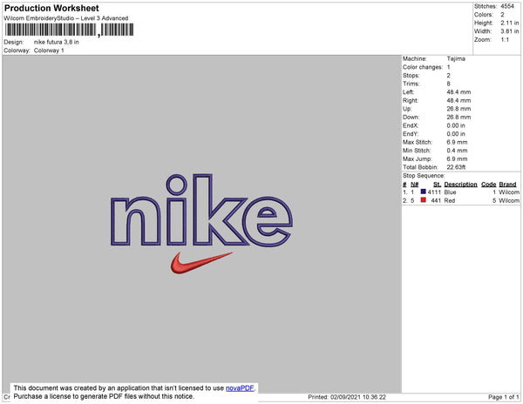523x404 pixels.
Task: Click the 'Description' column header
Action: (460, 185)
